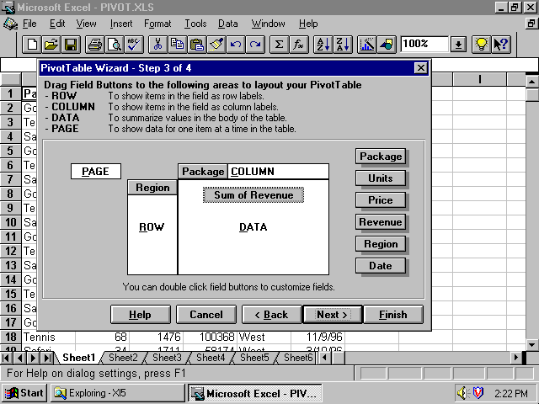The image size is (539, 404).
Task: Click the Package button in COLUMN area
Action: click(x=203, y=172)
